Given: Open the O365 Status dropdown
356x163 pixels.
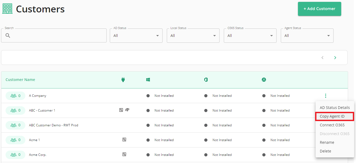Looking at the screenshot, I should (x=250, y=35).
